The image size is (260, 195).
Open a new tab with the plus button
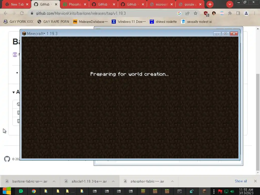pyautogui.click(x=210, y=5)
